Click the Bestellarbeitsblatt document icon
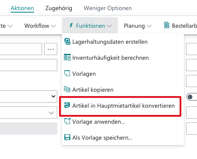The height and width of the screenshot is (159, 197). (167, 25)
